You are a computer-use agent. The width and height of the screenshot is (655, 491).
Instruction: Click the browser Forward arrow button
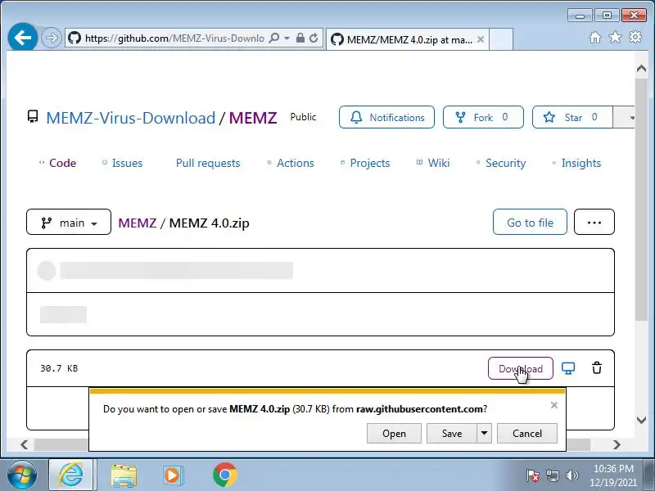[52, 38]
